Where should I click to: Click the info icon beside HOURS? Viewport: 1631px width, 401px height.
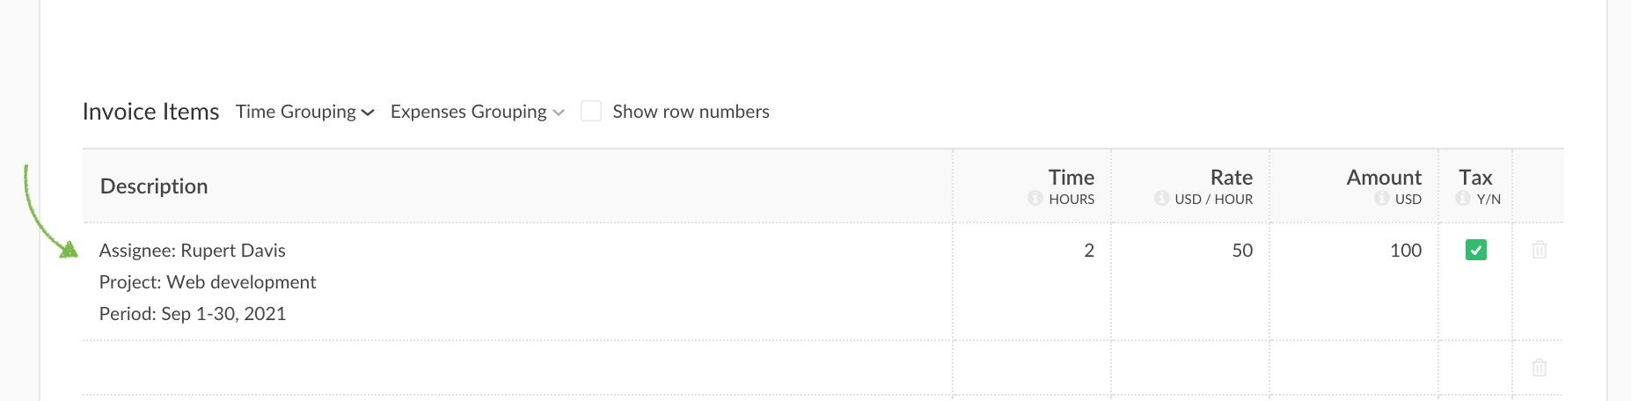click(x=1035, y=199)
